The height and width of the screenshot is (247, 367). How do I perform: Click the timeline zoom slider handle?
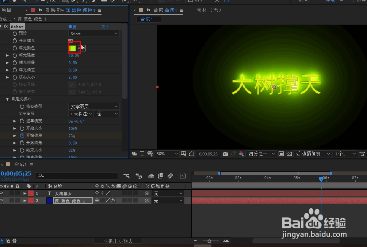point(209,241)
